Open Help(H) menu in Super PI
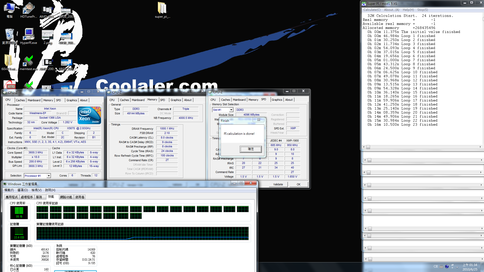This screenshot has height=272, width=484. 408,10
